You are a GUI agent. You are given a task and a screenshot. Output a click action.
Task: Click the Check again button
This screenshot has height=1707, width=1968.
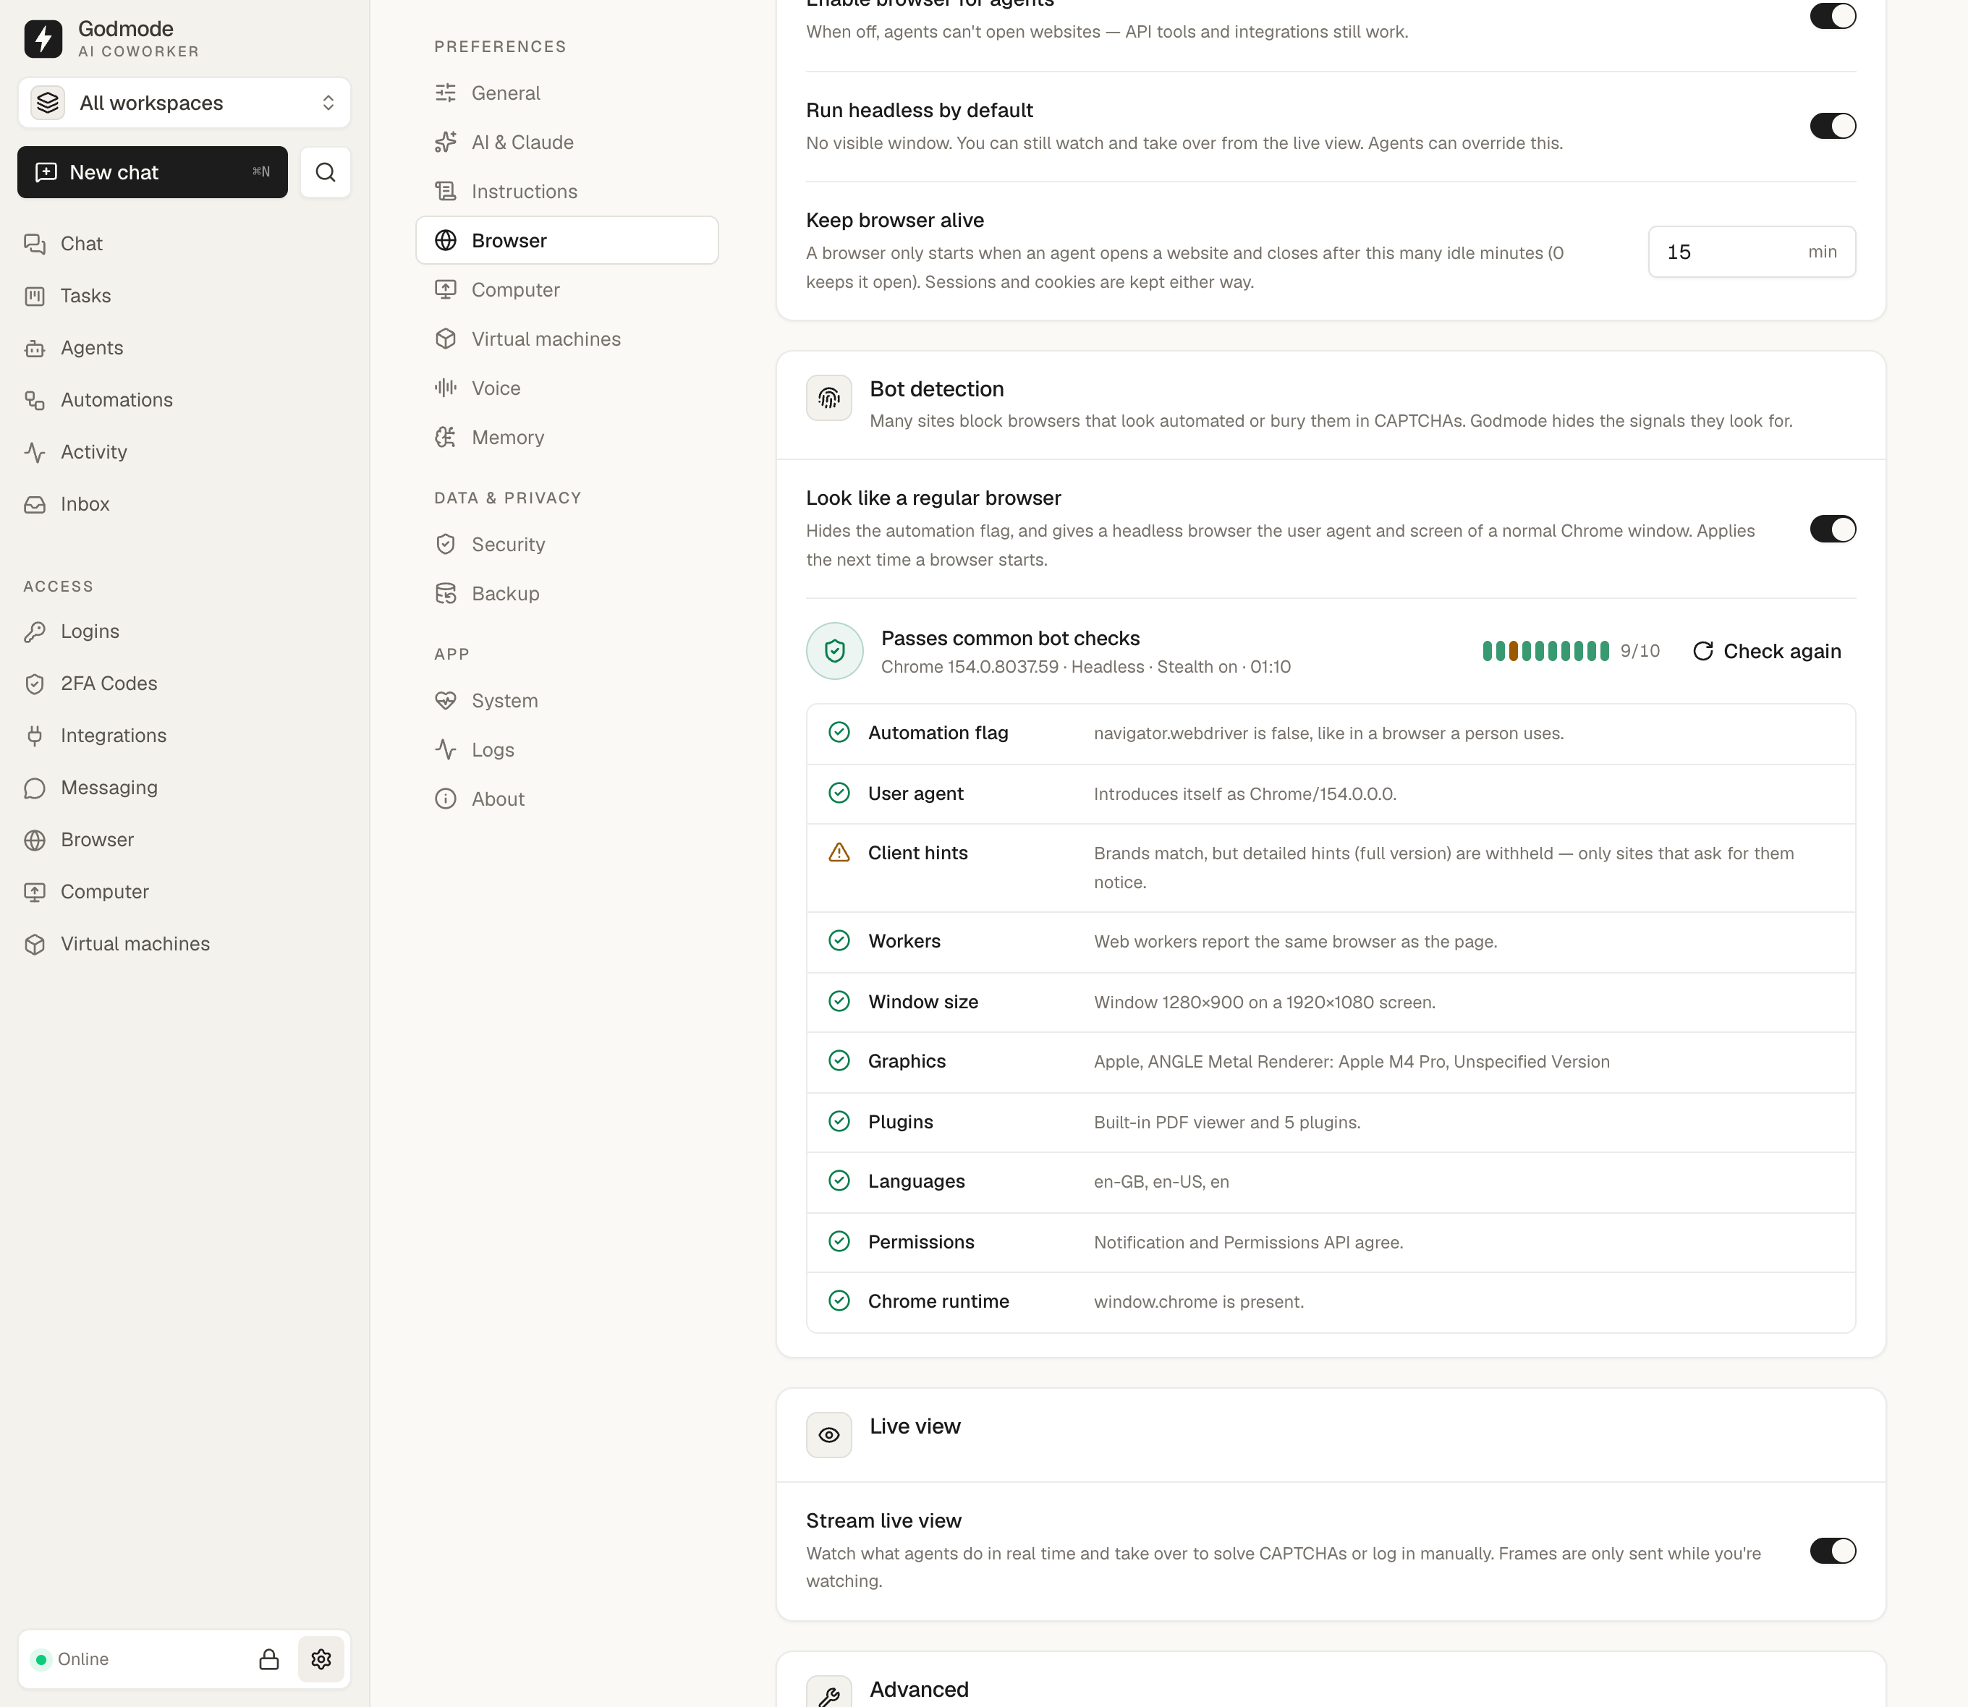pyautogui.click(x=1767, y=650)
